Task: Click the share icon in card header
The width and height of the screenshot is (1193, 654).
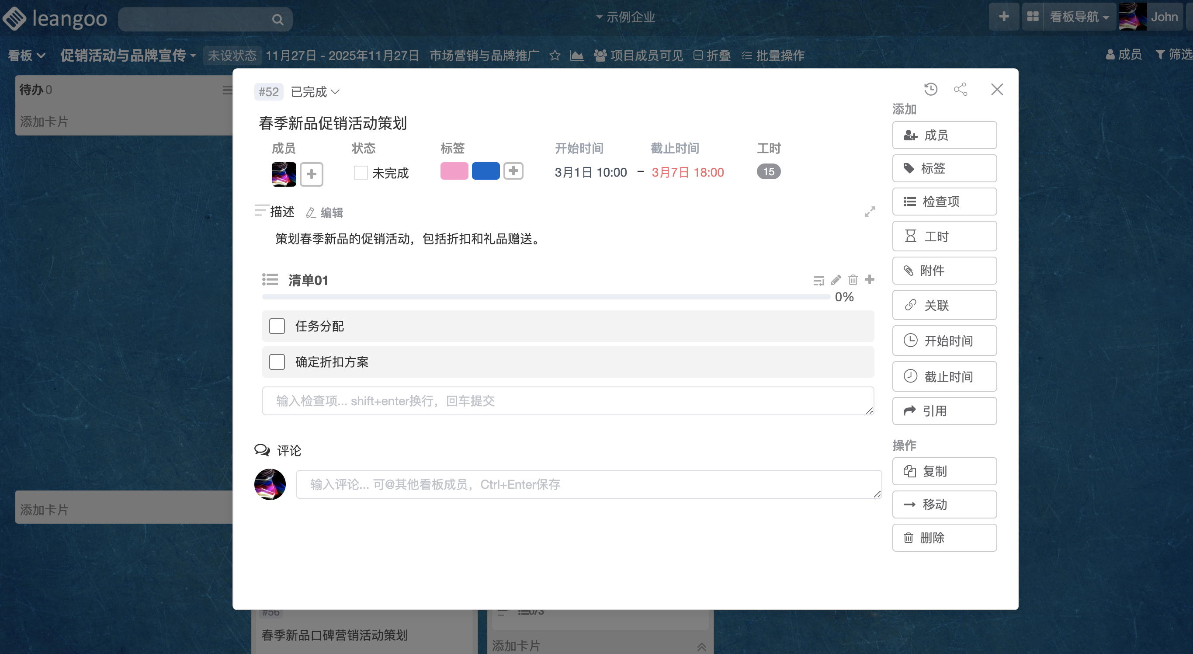Action: pyautogui.click(x=961, y=89)
